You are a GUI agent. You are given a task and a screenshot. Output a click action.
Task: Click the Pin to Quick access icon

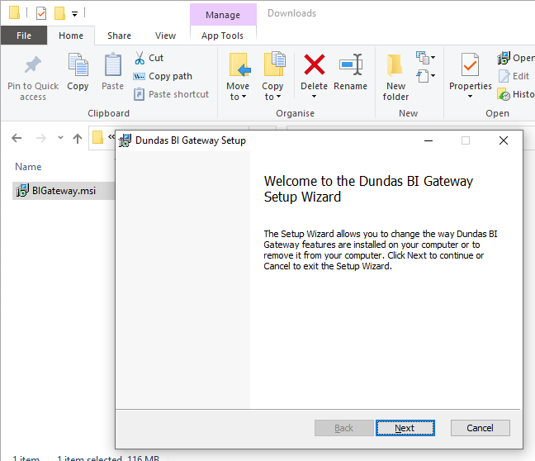(x=33, y=66)
